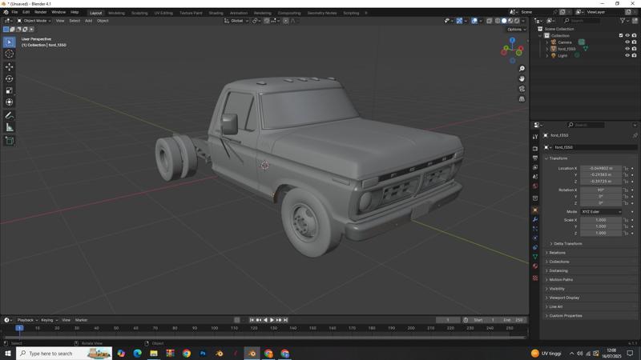Image resolution: width=641 pixels, height=360 pixels.
Task: Open XYZ Euler rotation mode dropdown
Action: 601,212
